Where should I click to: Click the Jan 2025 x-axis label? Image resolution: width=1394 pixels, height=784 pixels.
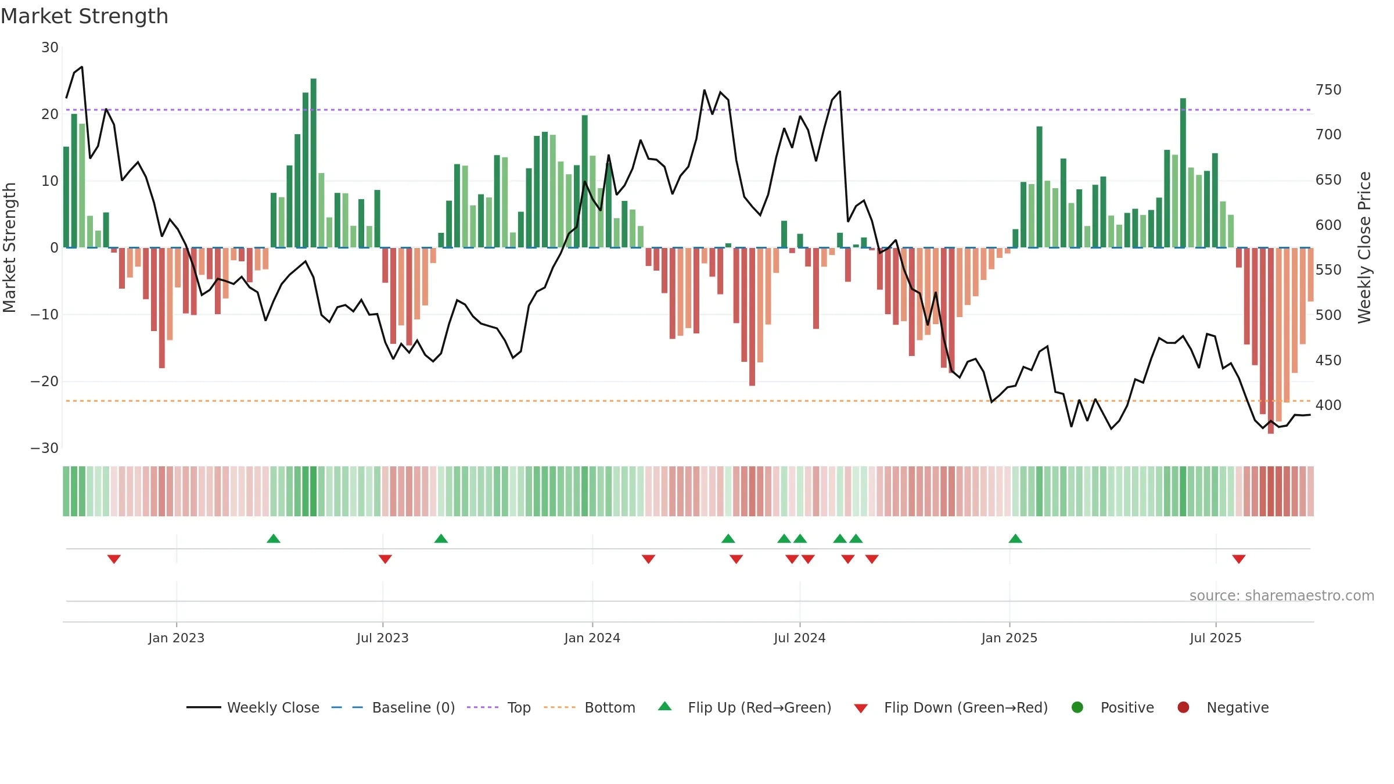click(1009, 638)
